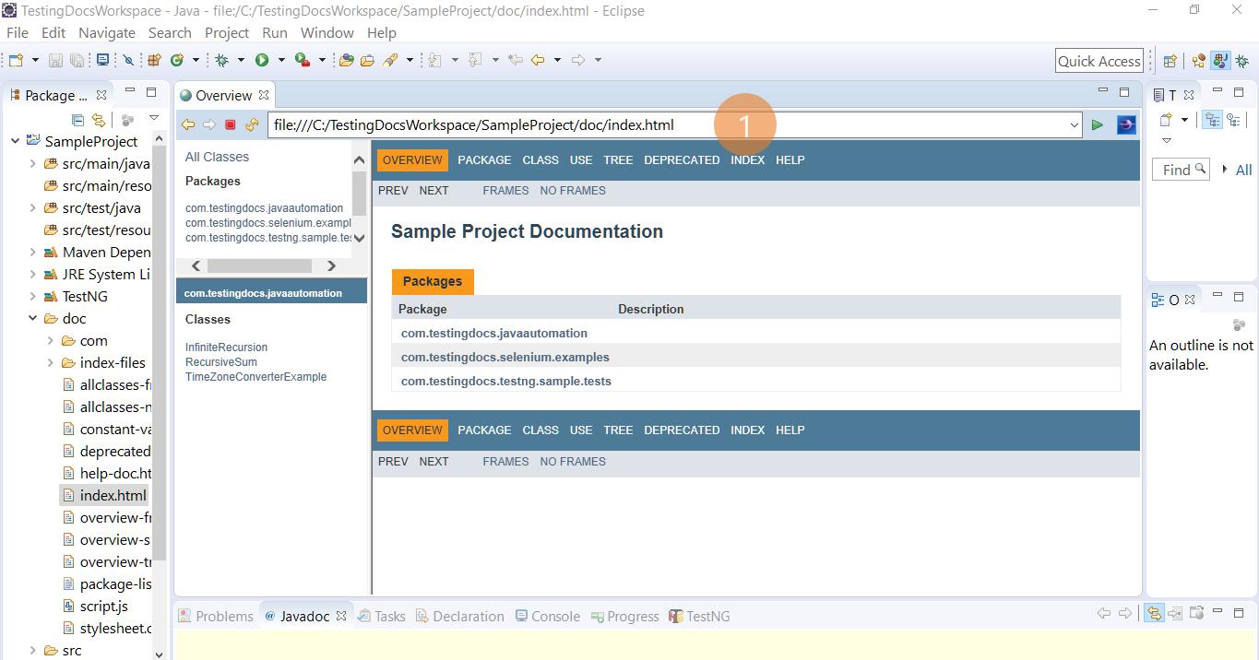This screenshot has width=1259, height=660.
Task: Switch to the Debug perspective icon
Action: coord(1241,61)
